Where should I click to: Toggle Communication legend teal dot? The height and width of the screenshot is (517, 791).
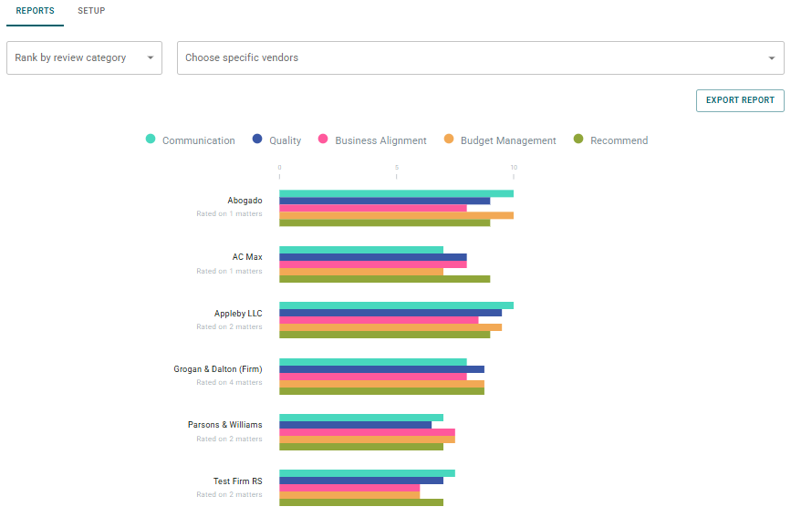[151, 140]
